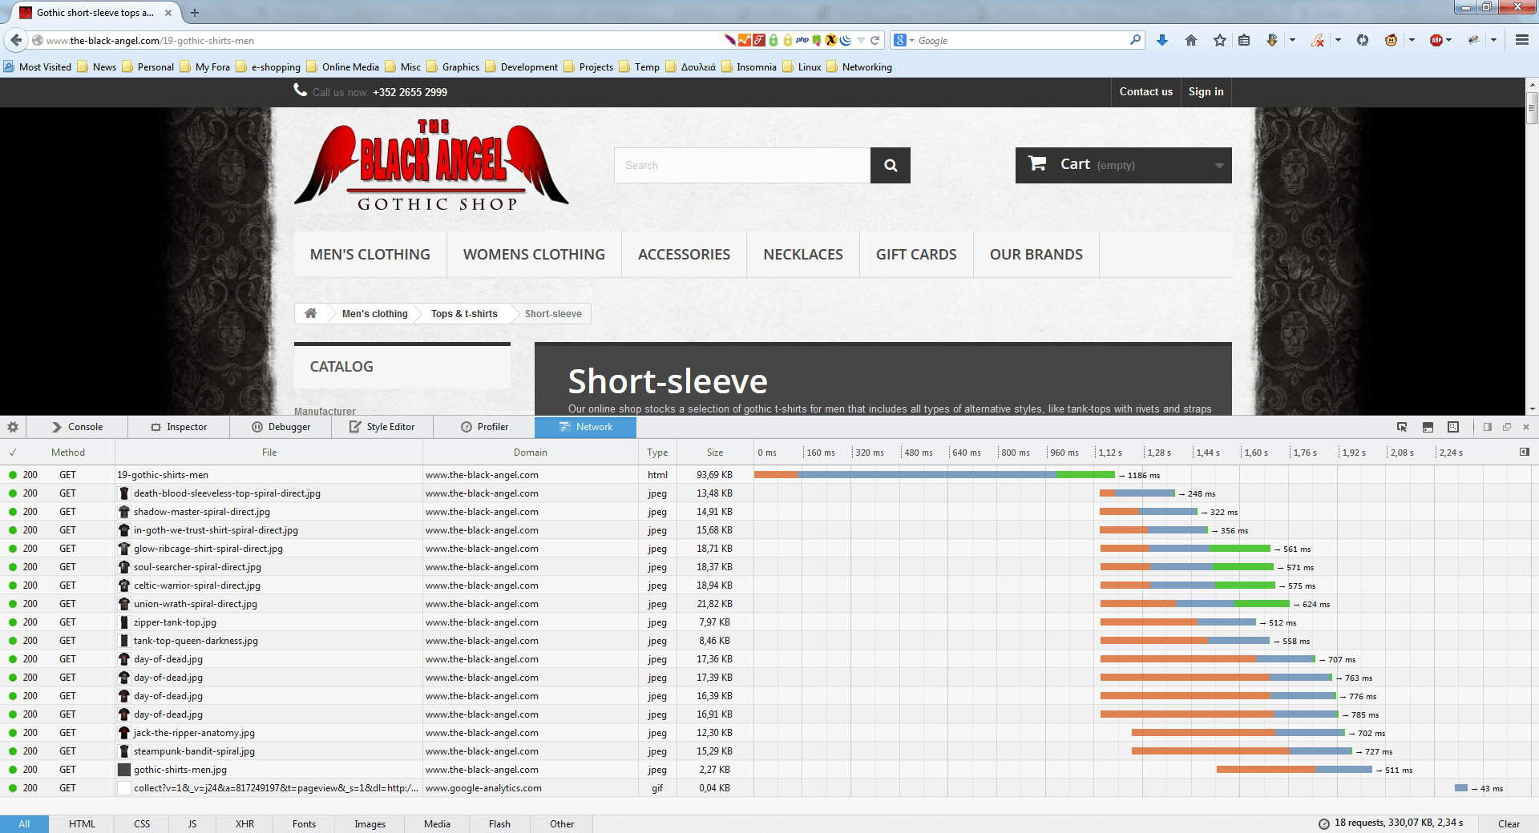Switch to the Debugger tab
The height and width of the screenshot is (833, 1539).
pyautogui.click(x=281, y=427)
